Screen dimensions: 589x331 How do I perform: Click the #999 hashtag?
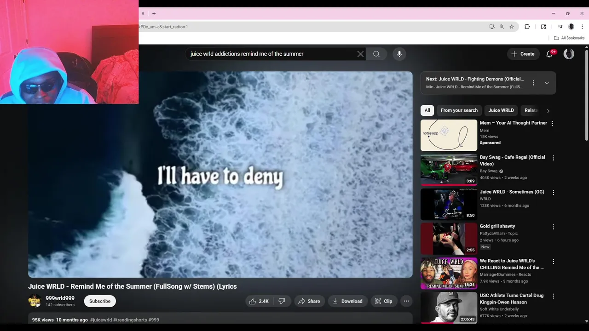(x=154, y=320)
